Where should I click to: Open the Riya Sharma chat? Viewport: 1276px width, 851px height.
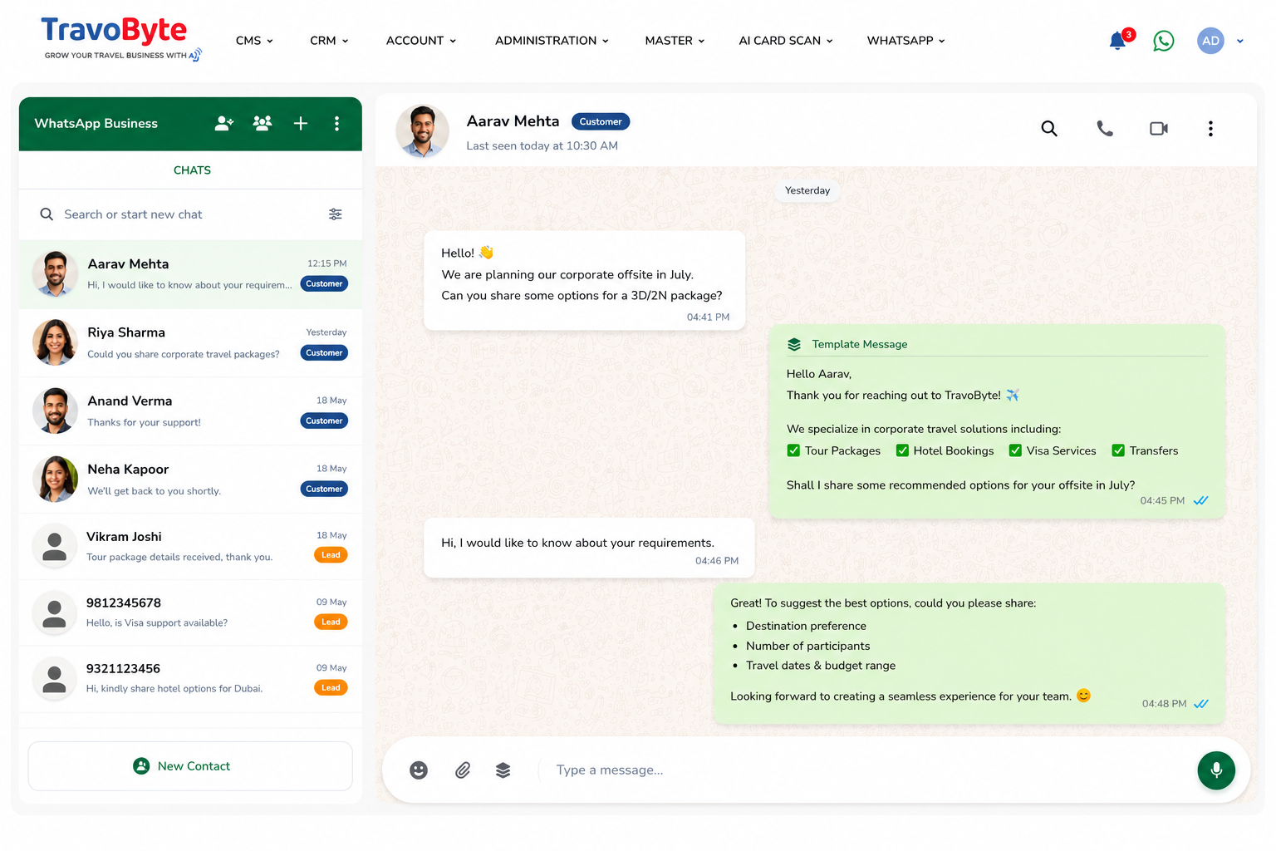tap(190, 342)
